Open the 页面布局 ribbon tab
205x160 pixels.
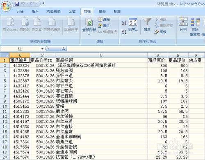pos(53,11)
